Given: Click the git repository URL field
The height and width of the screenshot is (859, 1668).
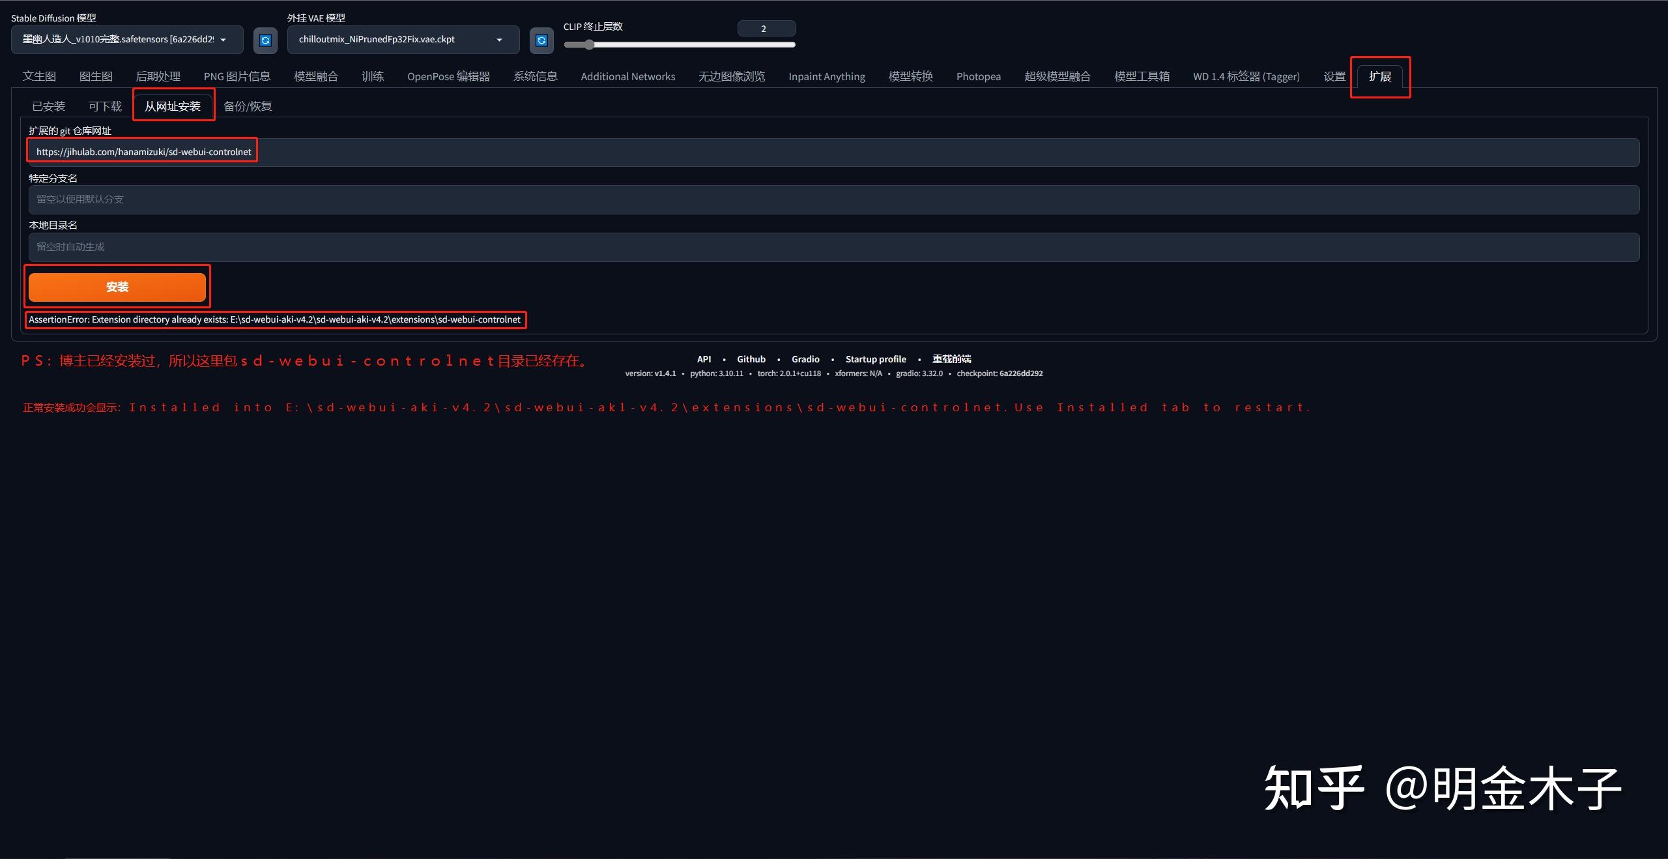Looking at the screenshot, I should (834, 153).
